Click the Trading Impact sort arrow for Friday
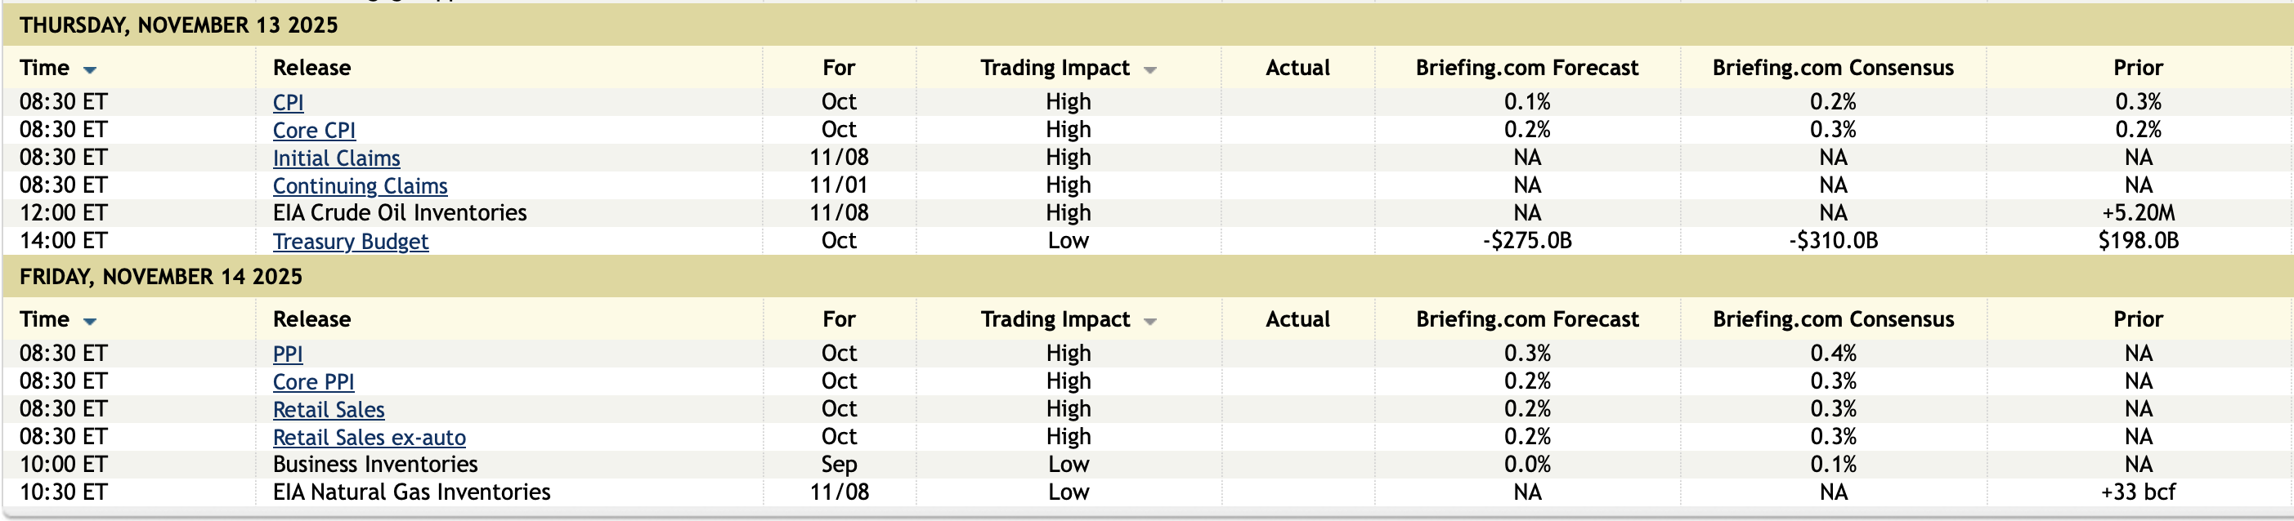2294x521 pixels. coord(1149,321)
